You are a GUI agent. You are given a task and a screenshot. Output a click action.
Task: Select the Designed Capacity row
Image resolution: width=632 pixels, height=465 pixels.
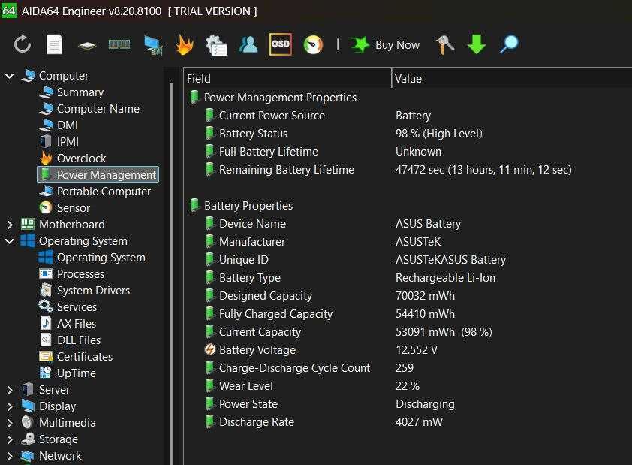(408, 296)
